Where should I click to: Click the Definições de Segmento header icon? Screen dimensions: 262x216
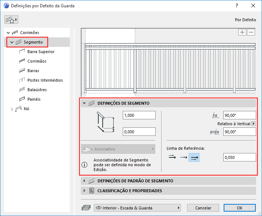92,103
